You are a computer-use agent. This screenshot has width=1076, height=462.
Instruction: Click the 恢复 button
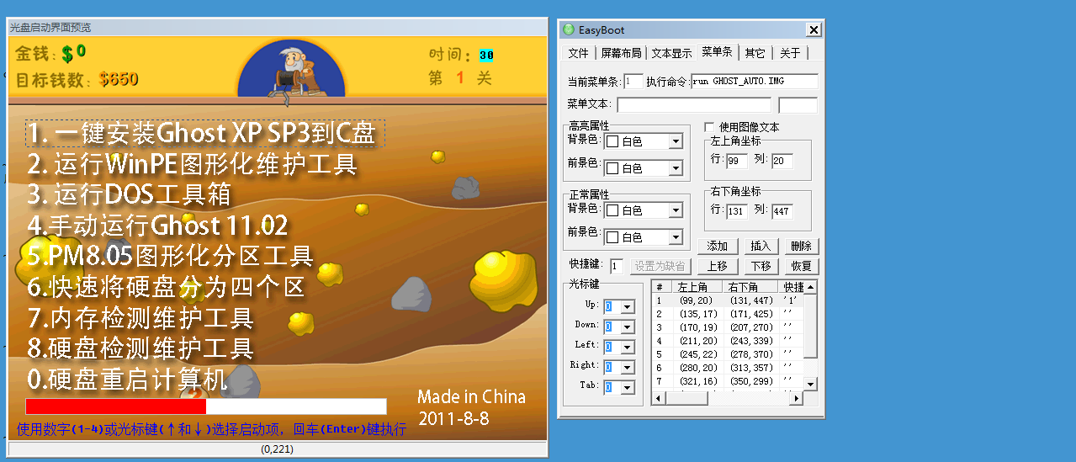802,266
